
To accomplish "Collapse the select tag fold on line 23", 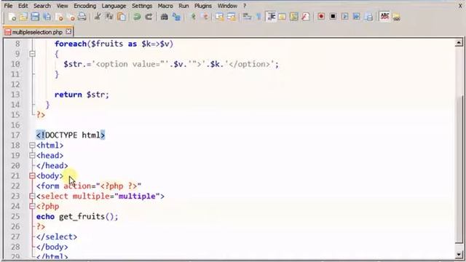I will click(x=32, y=196).
